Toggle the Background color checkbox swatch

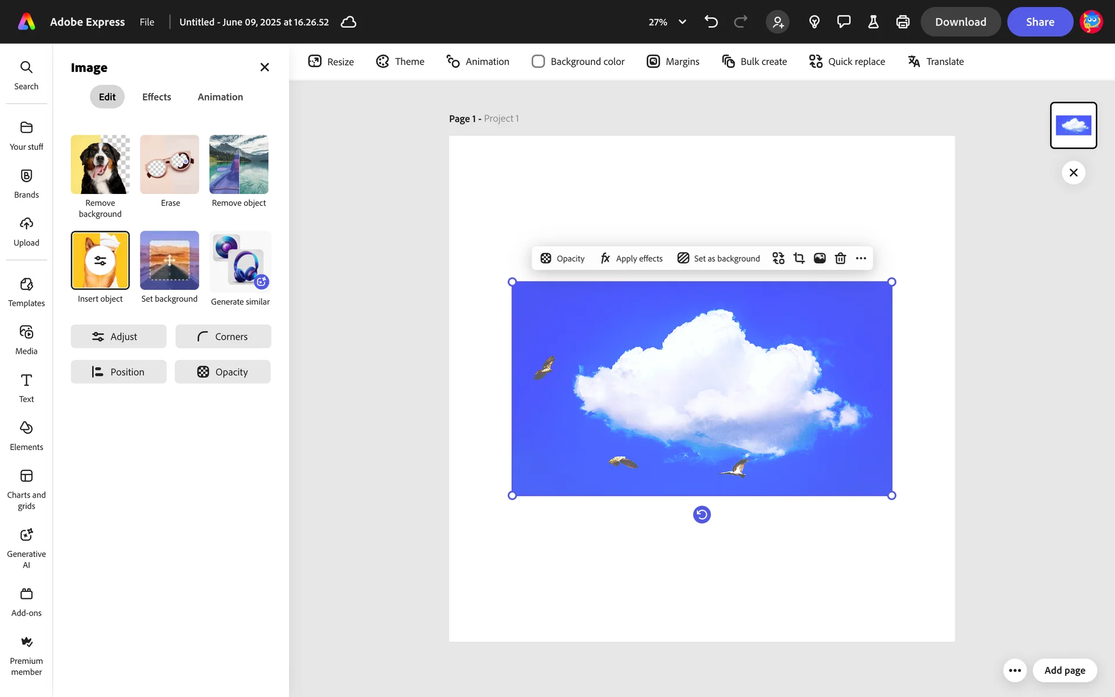[x=538, y=62]
